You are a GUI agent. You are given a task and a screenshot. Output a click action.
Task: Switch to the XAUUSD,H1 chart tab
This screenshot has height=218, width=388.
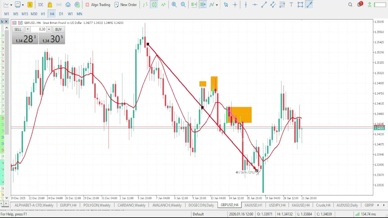click(x=253, y=205)
